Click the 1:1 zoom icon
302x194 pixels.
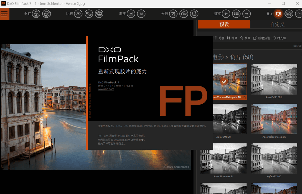[x=141, y=14]
